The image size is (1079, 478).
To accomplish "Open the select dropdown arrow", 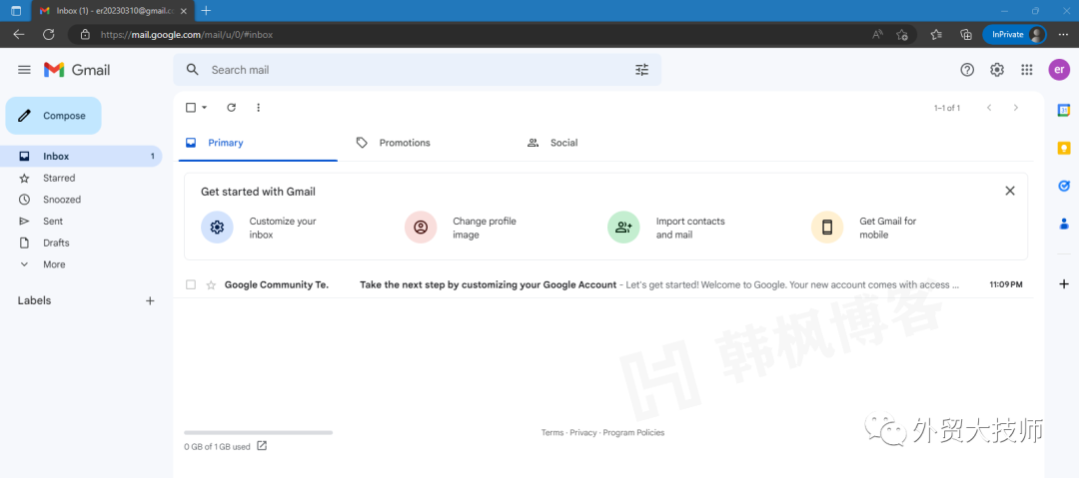I will (x=205, y=108).
